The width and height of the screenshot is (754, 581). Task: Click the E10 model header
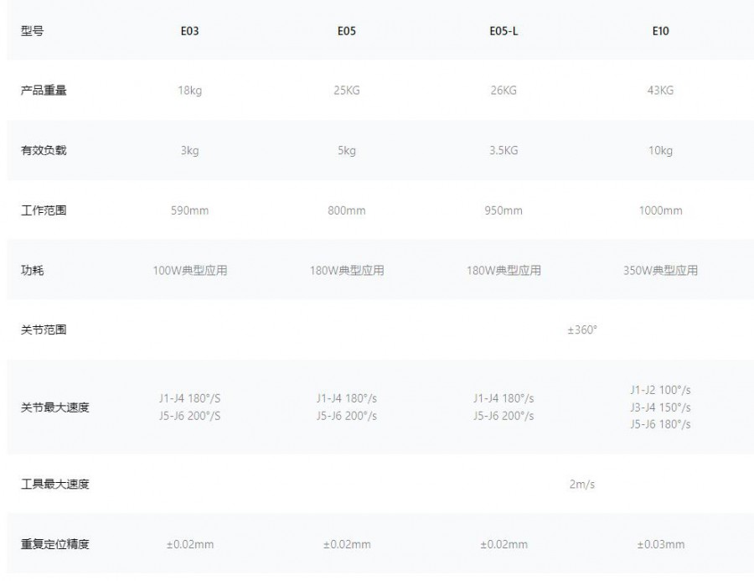[660, 31]
